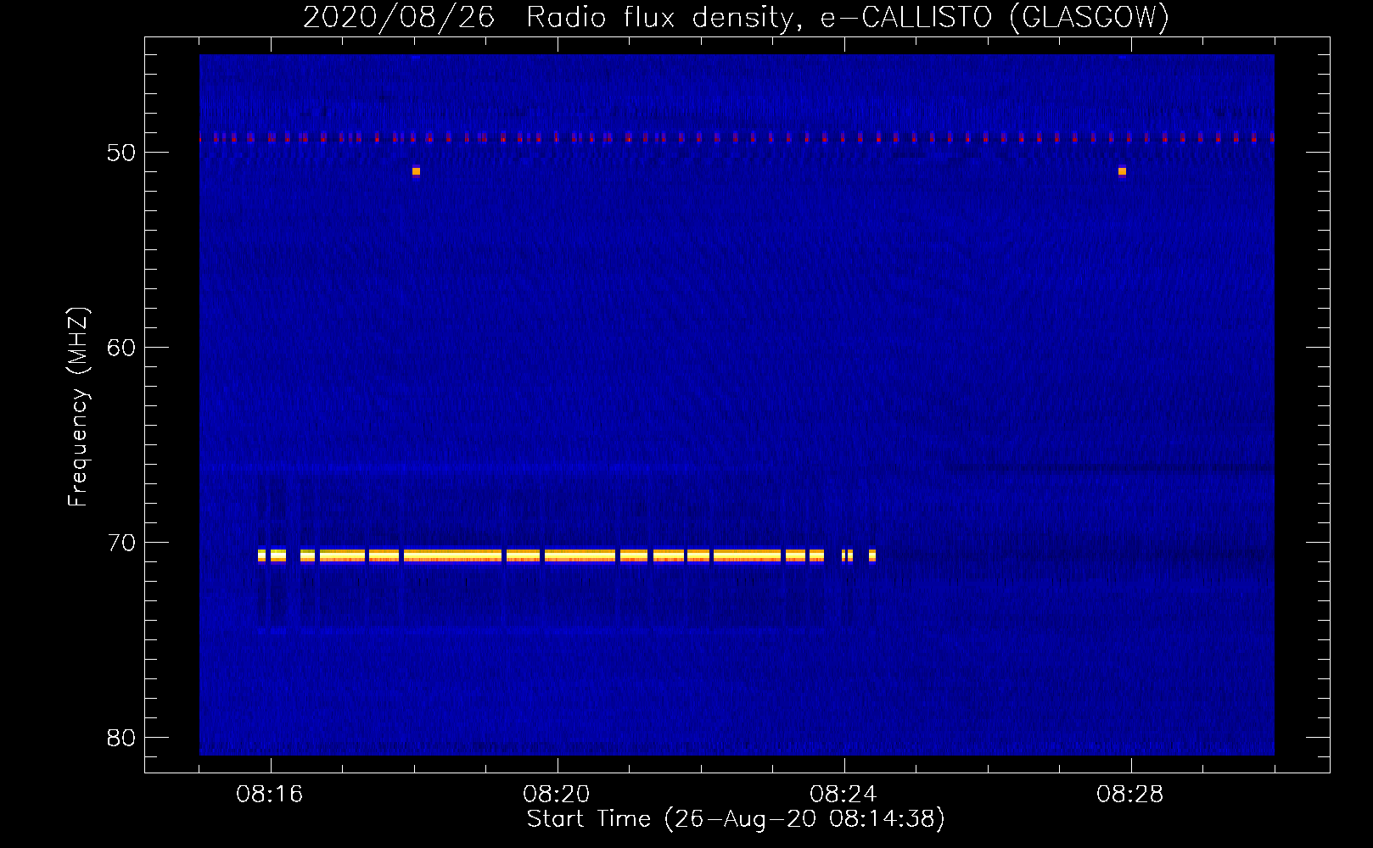The height and width of the screenshot is (848, 1373).
Task: Click the orange spot near 51 MHz before 08:20
Action: (416, 171)
